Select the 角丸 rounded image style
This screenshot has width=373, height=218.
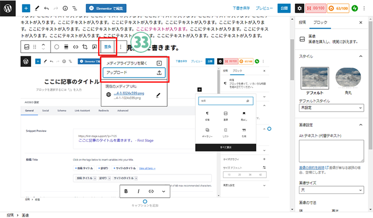[348, 80]
